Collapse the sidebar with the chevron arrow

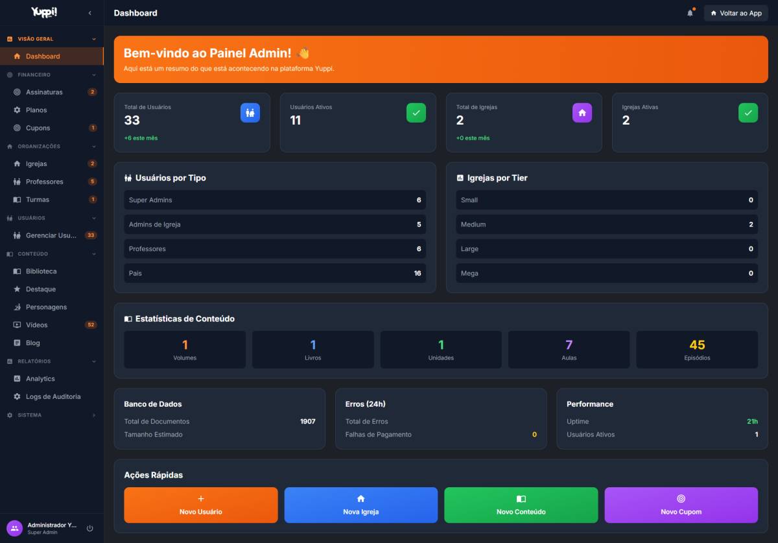click(x=89, y=13)
